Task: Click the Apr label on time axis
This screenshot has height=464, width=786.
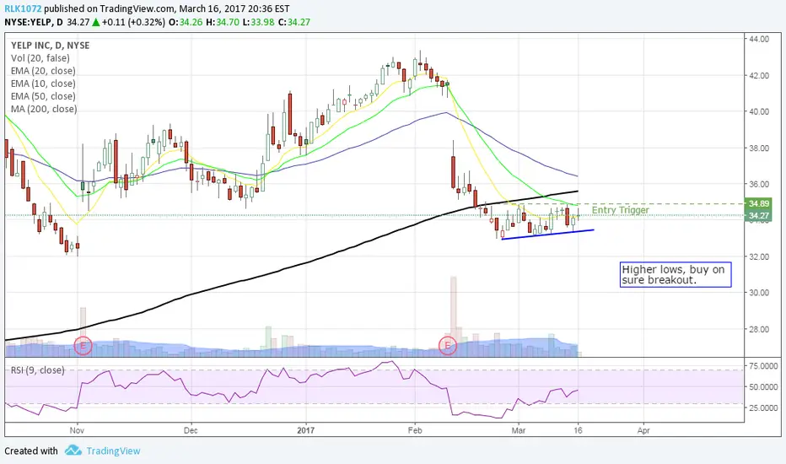Action: click(x=643, y=430)
